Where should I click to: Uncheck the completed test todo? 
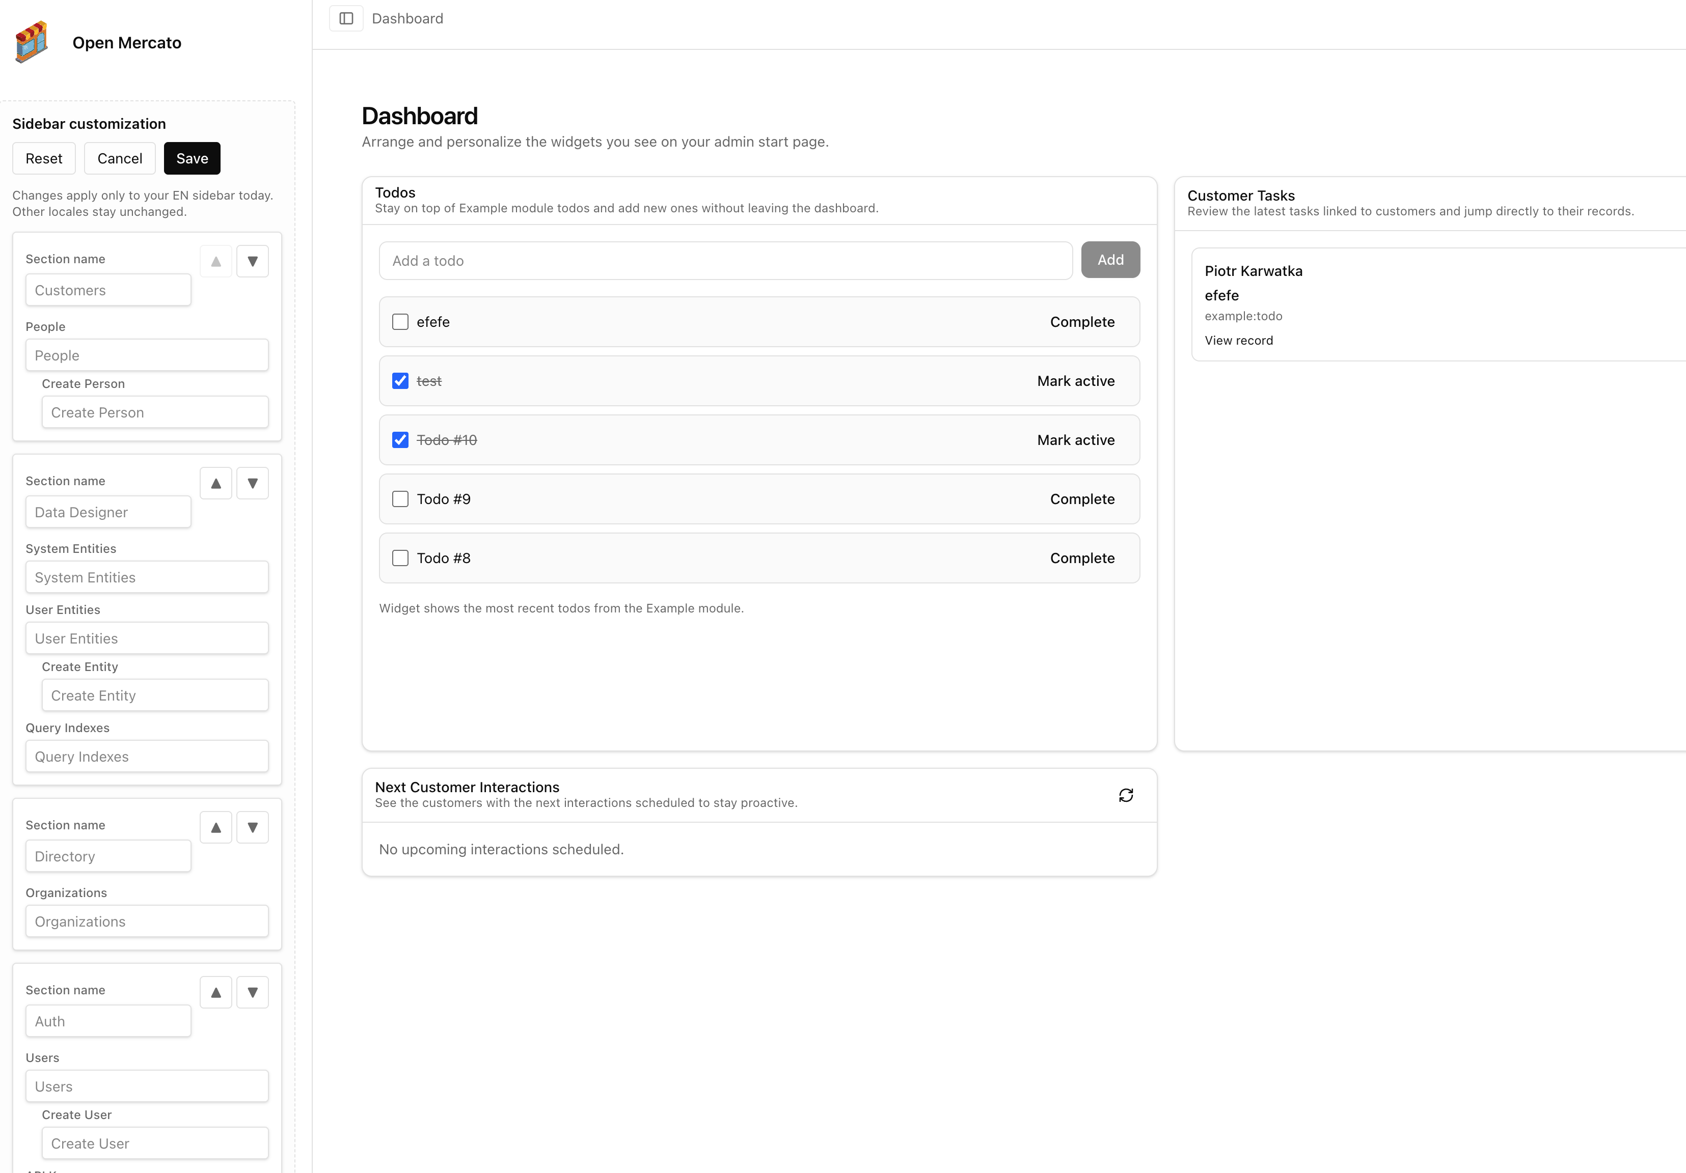[x=400, y=381]
